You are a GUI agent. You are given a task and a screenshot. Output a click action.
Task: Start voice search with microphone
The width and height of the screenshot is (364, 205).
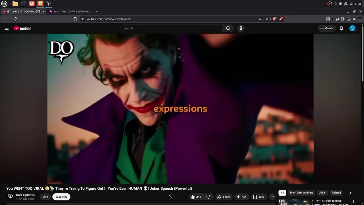point(241,28)
